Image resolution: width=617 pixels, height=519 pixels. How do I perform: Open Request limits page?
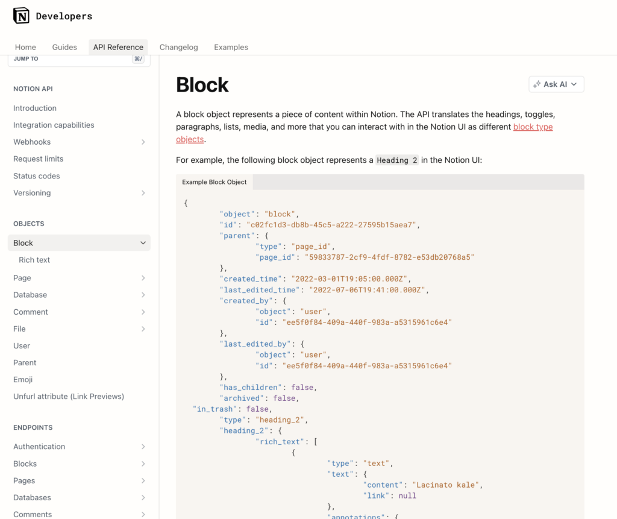[38, 159]
